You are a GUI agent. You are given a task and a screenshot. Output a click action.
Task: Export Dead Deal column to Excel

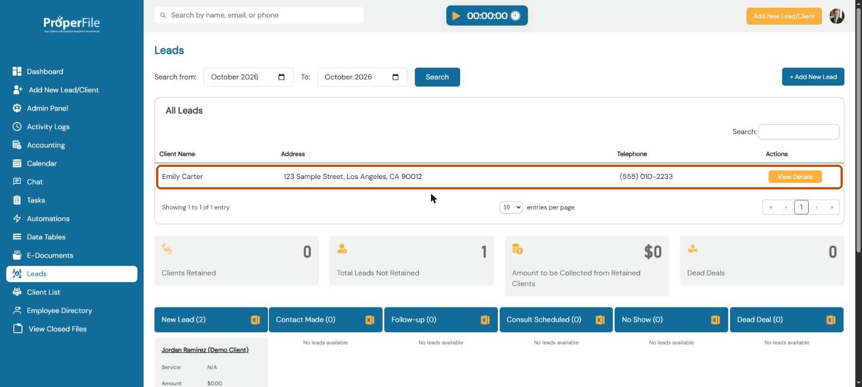[831, 319]
